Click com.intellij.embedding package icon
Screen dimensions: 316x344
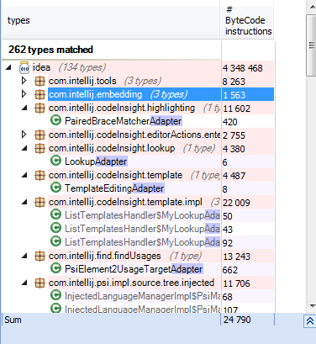(39, 95)
